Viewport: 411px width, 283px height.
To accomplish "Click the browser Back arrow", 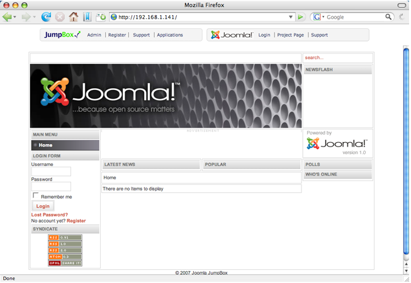I will pos(7,17).
